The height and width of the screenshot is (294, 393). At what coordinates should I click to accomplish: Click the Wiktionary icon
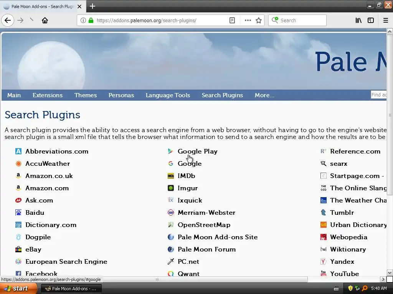(323, 249)
